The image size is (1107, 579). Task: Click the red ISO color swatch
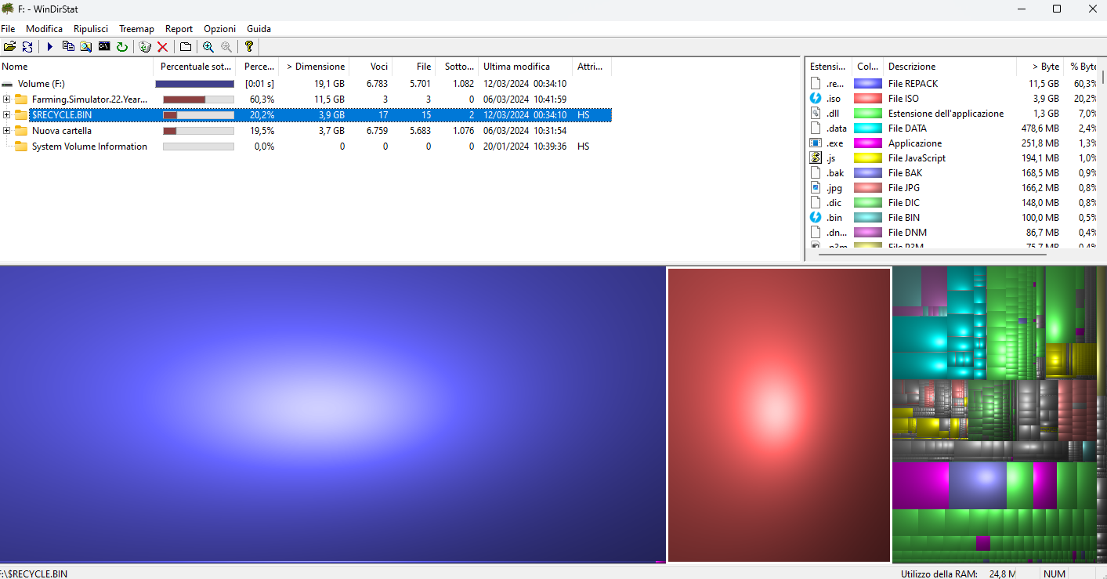point(867,99)
